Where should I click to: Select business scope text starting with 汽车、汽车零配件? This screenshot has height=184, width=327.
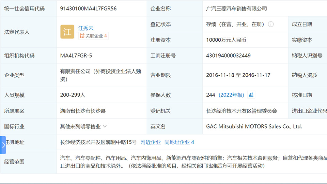click(x=193, y=162)
